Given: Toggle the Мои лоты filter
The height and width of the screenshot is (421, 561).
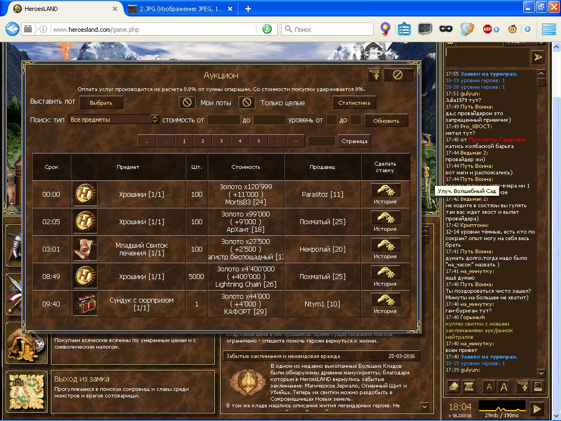Looking at the screenshot, I should tap(187, 103).
